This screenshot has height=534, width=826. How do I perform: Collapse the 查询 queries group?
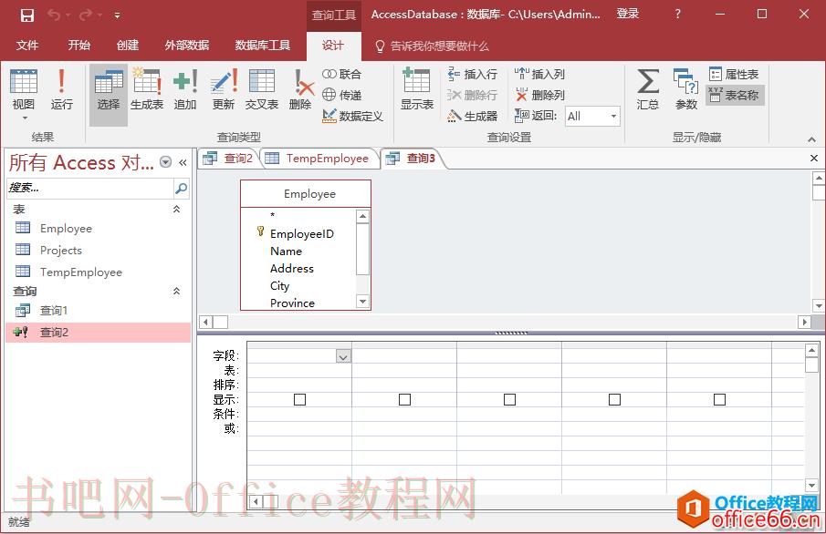coord(176,291)
